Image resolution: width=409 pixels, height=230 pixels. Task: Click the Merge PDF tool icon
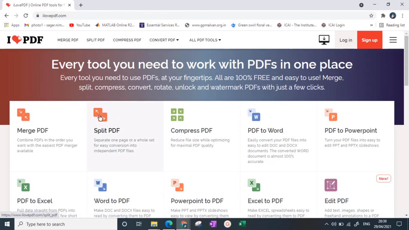click(23, 115)
